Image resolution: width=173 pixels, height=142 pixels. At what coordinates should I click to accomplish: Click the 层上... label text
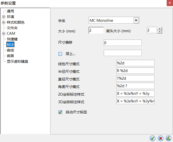(x=70, y=54)
